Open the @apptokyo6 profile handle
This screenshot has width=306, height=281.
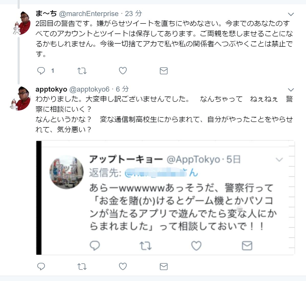[89, 89]
